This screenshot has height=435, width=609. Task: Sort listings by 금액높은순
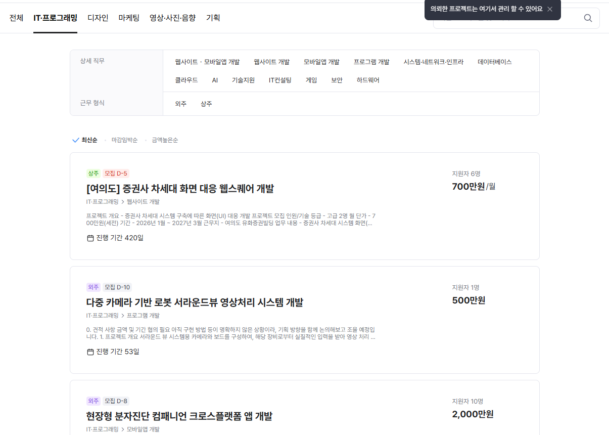pos(165,140)
